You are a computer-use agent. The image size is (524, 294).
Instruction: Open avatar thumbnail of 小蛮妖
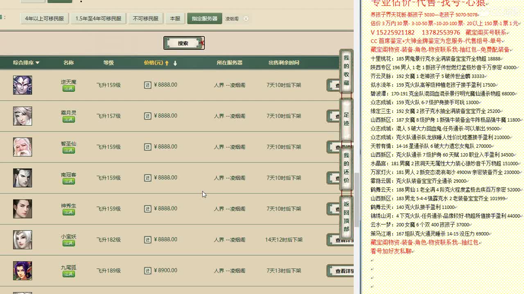click(23, 240)
